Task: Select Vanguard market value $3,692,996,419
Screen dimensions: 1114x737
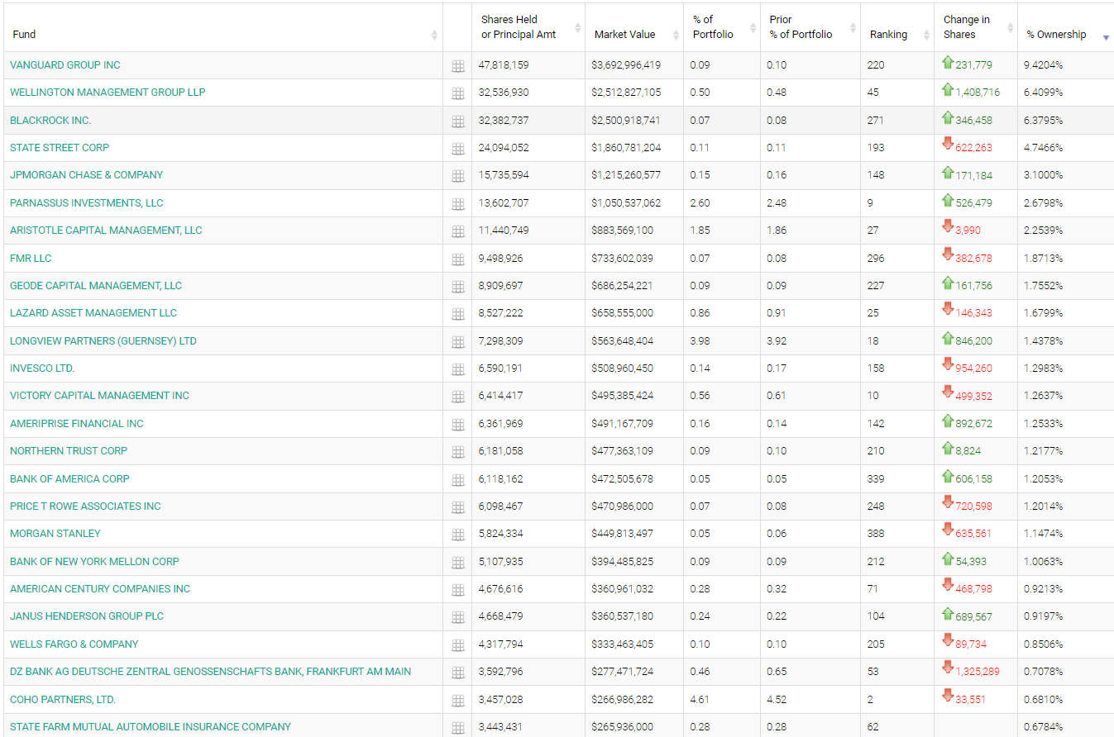Action: (x=626, y=65)
